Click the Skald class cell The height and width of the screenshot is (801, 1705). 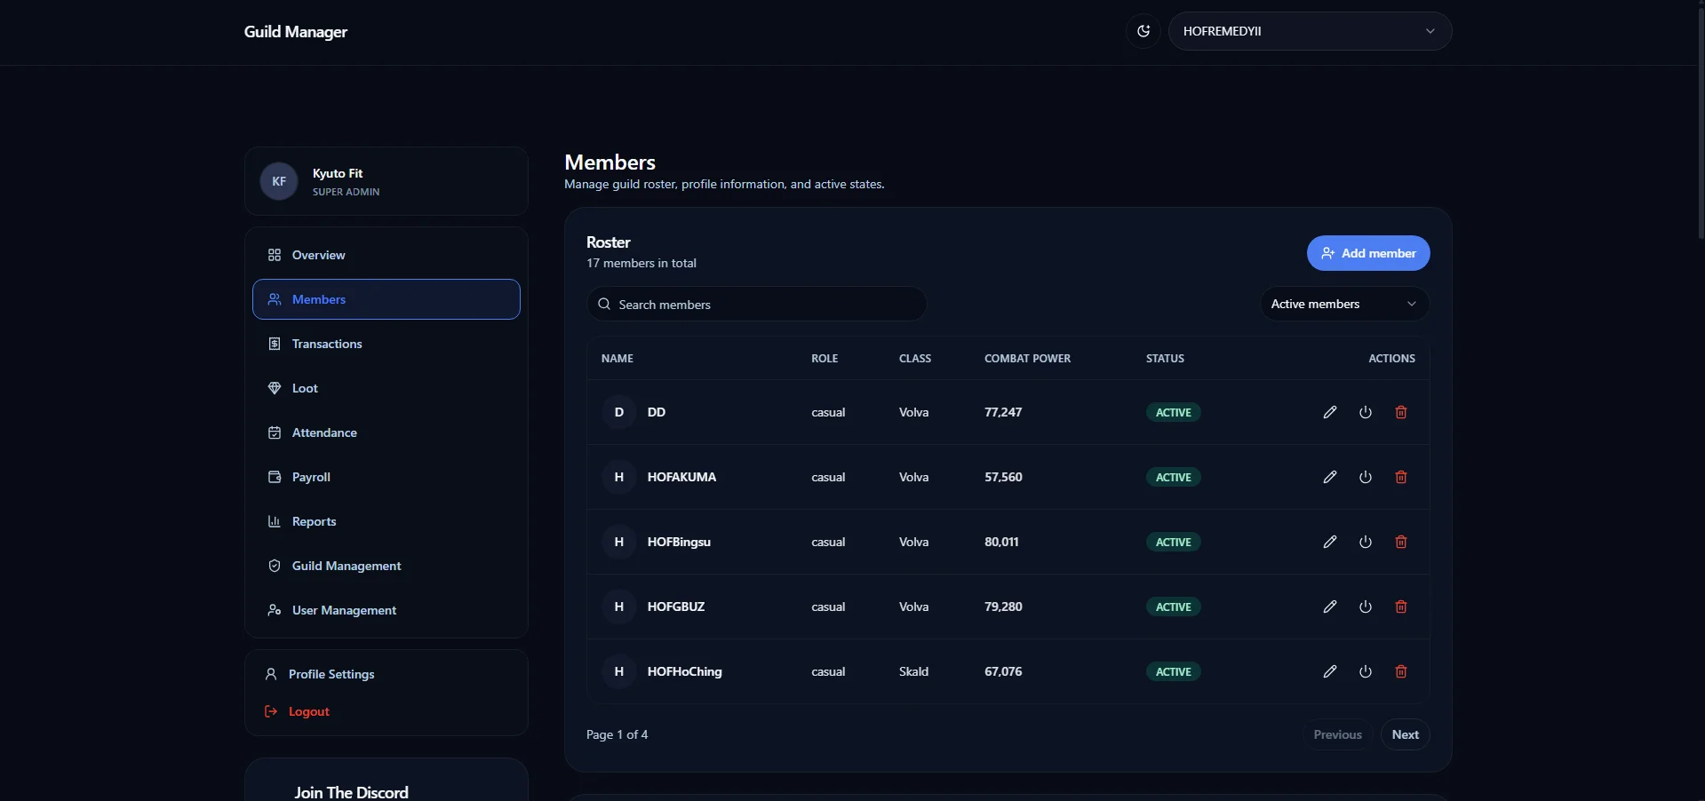[913, 671]
